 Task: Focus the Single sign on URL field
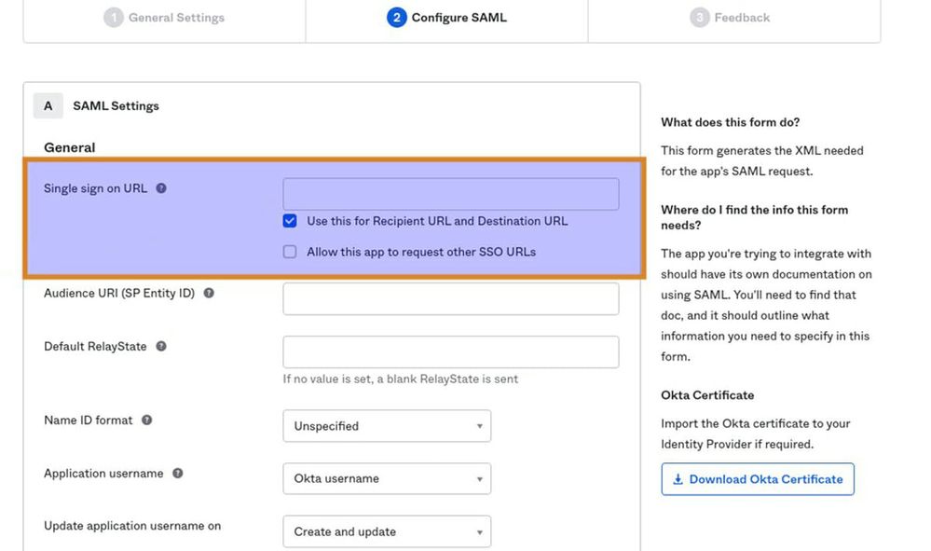450,194
